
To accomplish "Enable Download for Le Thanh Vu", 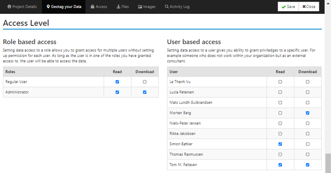I will 308,82.
